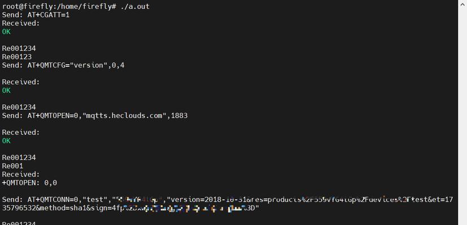This screenshot has height=225, width=467.
Task: Click the AT+QMTCONN=0,"test" command text
Action: (67, 200)
